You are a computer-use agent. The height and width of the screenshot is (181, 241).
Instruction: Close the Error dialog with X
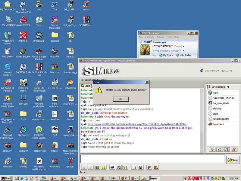coord(147,82)
